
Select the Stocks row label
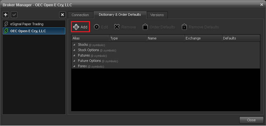pos(83,45)
